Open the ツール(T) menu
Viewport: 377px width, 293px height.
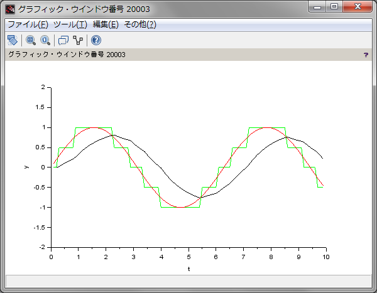tap(70, 24)
